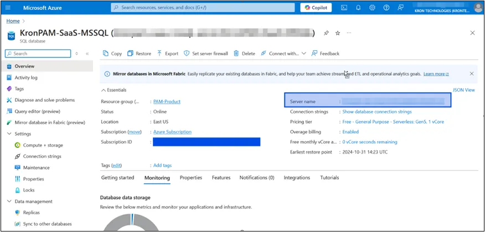Go to the Home breadcrumb
Screen dimensions: 485x232
[13, 21]
